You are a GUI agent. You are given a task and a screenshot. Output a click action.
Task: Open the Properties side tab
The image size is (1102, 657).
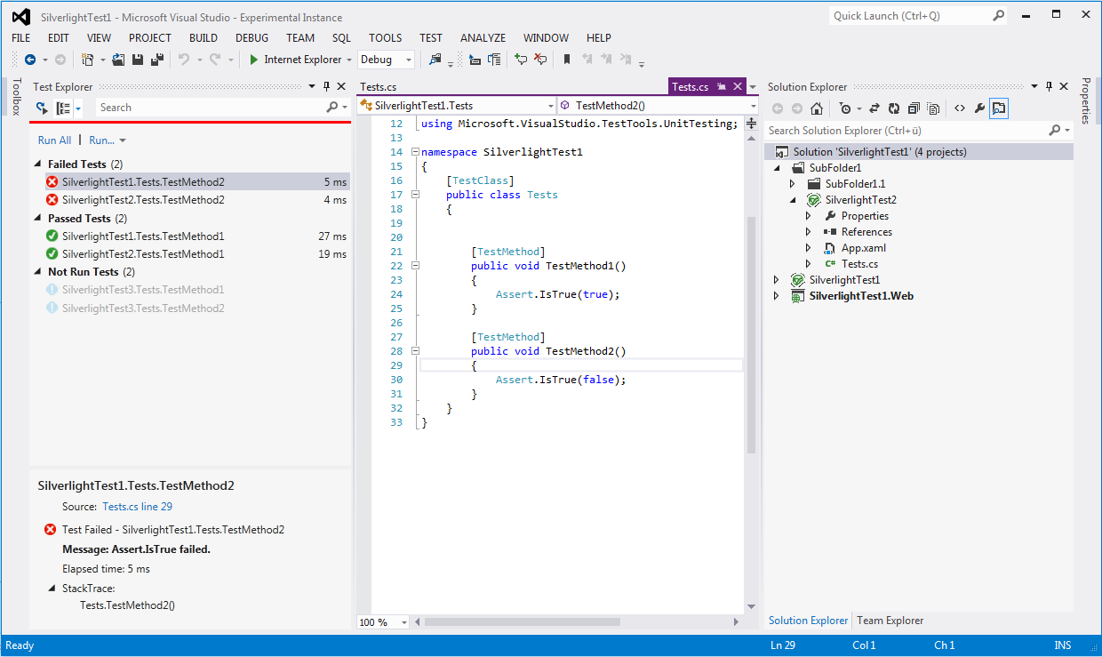[x=1085, y=101]
